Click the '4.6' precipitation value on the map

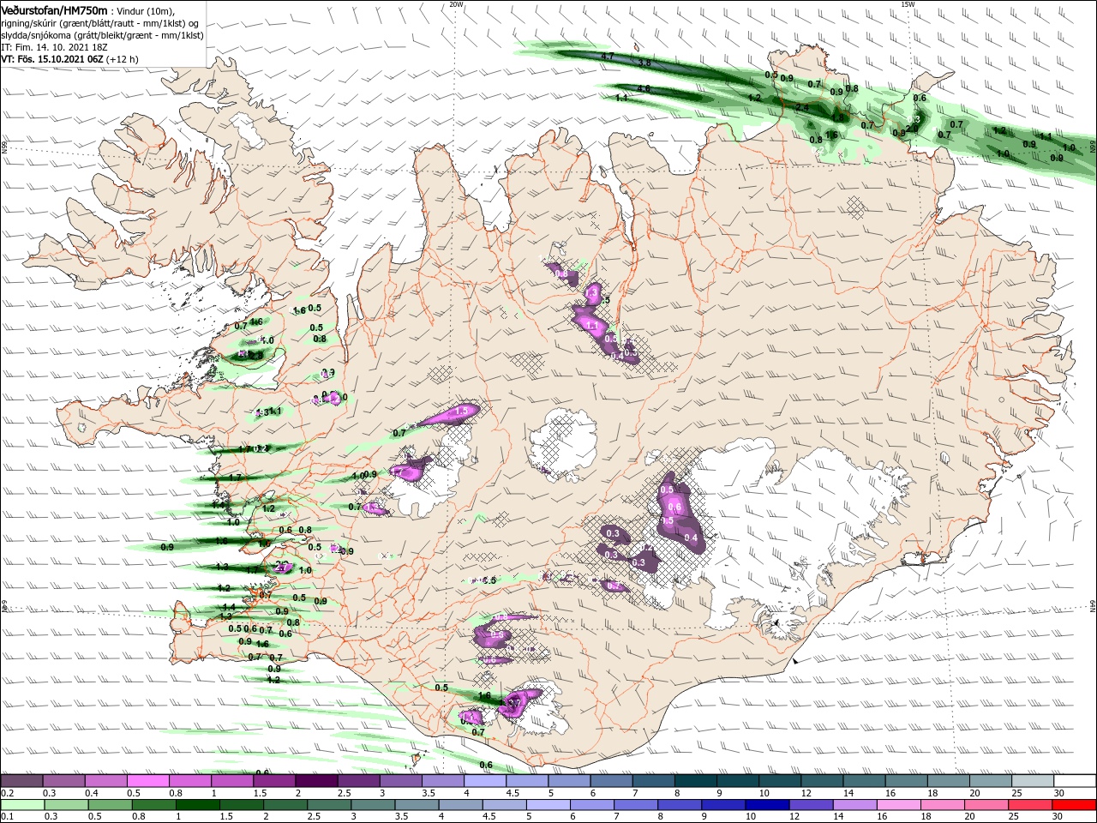(644, 89)
